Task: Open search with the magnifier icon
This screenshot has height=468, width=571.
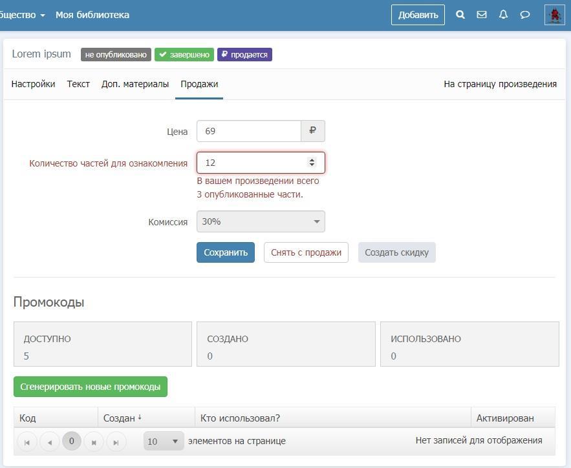Action: [x=460, y=14]
